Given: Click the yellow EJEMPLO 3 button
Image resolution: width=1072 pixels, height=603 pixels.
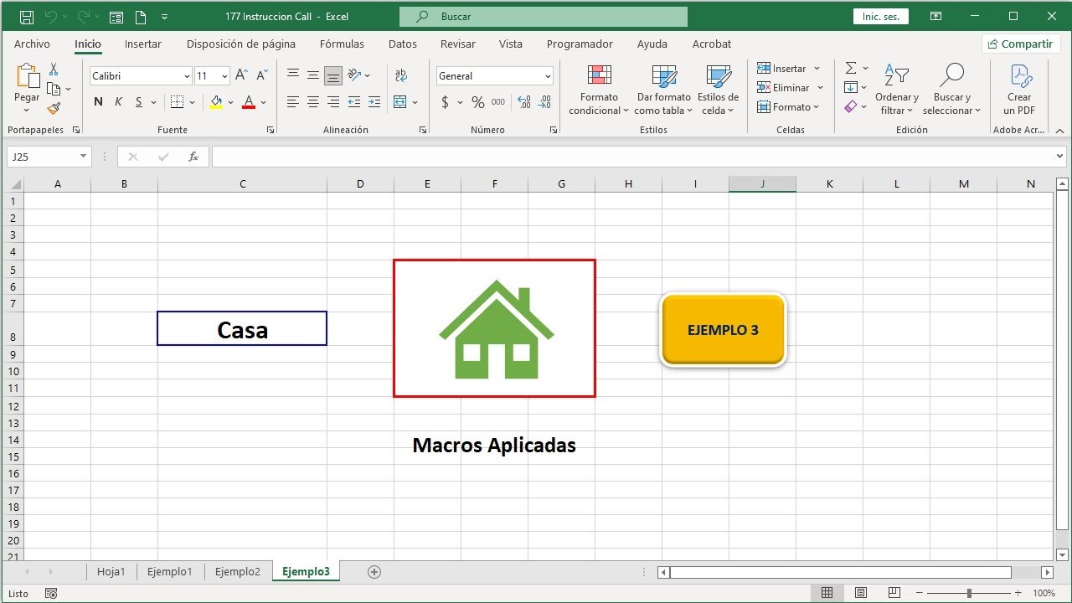Looking at the screenshot, I should click(723, 330).
